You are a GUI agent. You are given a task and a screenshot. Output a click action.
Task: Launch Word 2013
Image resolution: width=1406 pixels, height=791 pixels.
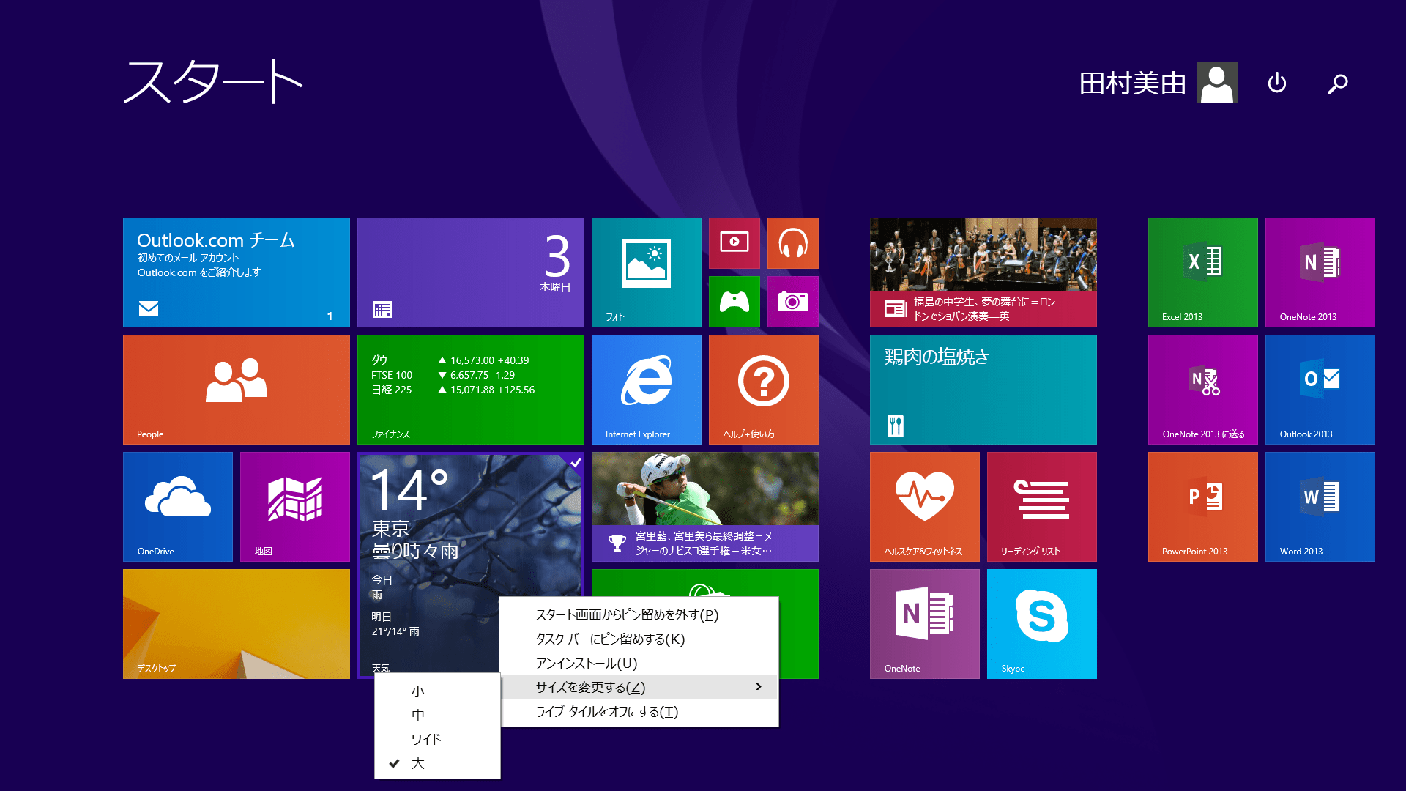click(x=1319, y=506)
